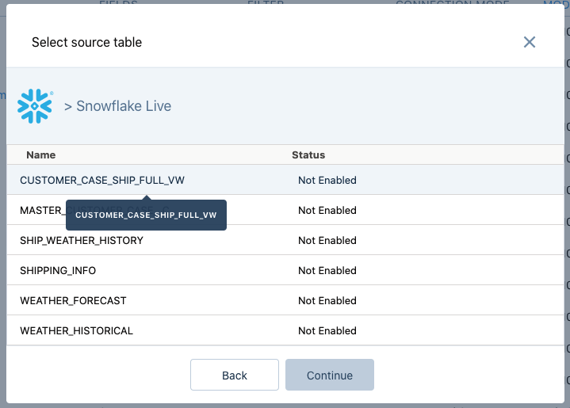Click the CUSTOMER_CASE_SHIP_FULL_VW dark tooltip

tap(146, 215)
